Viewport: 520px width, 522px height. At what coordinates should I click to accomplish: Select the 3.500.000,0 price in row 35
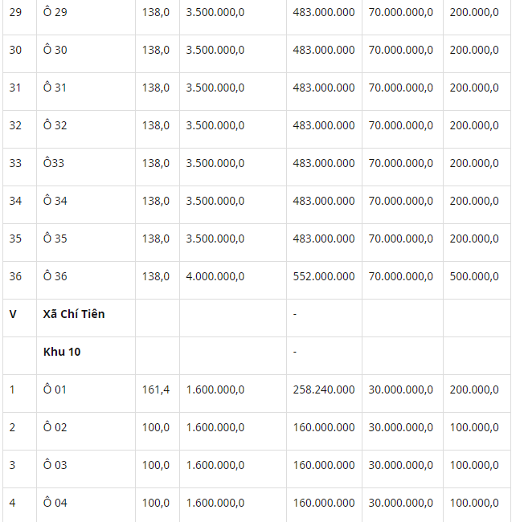pos(215,239)
